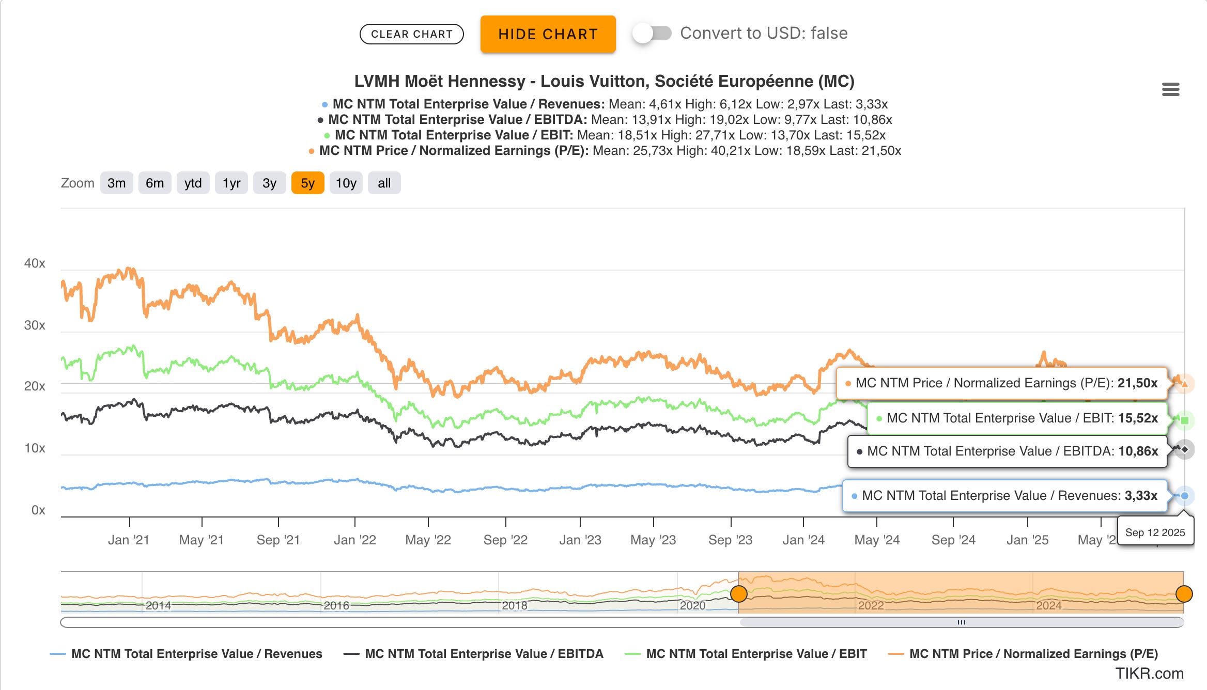
Task: Click the black EV/EBITDA diamond marker
Action: point(1185,449)
